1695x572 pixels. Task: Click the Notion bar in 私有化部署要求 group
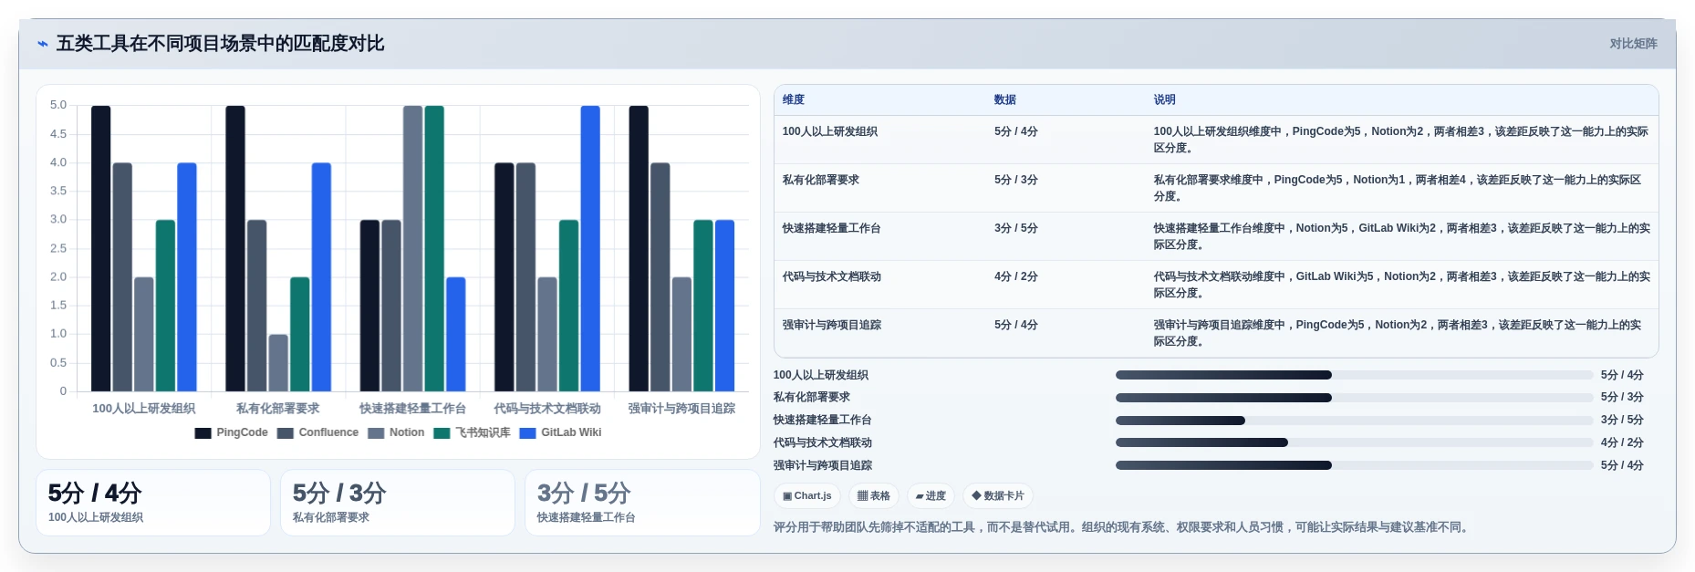[278, 363]
